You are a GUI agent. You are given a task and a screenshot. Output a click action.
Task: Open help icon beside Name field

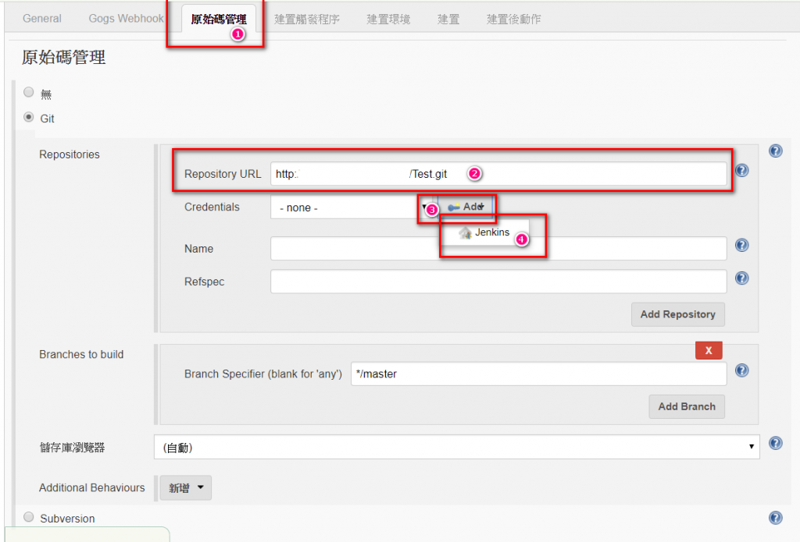(x=742, y=245)
